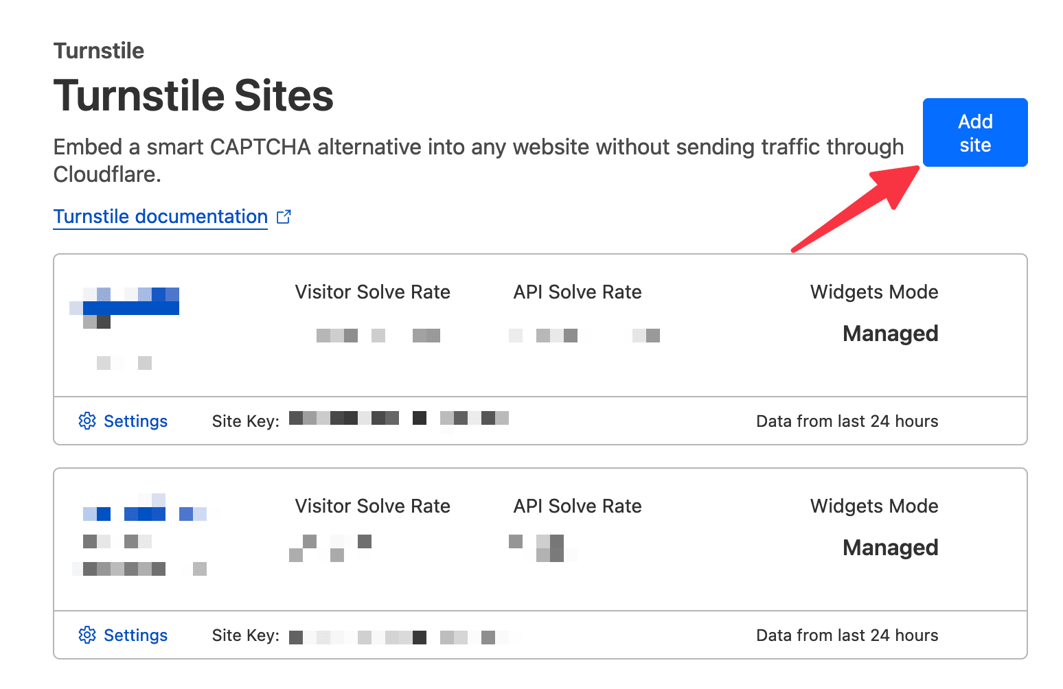Screen dimensions: 1063x689
Task: Select the second card's blurred Site Key value
Action: tap(399, 637)
